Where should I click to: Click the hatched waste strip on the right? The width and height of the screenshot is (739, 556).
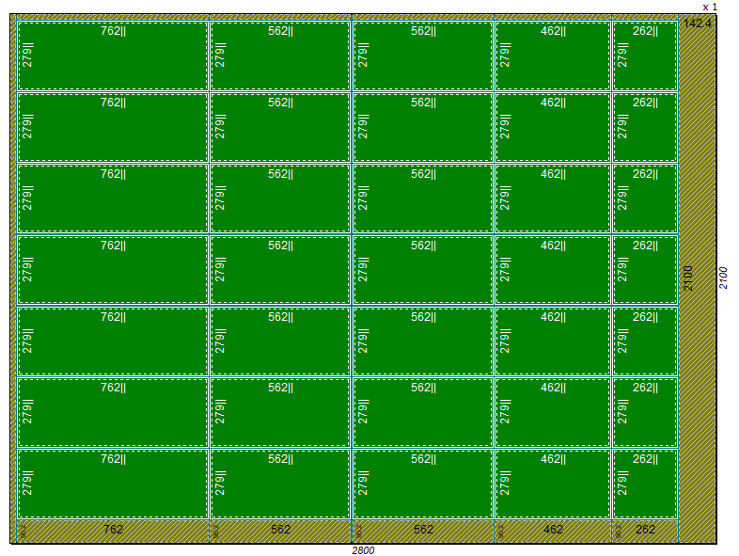pos(697,376)
